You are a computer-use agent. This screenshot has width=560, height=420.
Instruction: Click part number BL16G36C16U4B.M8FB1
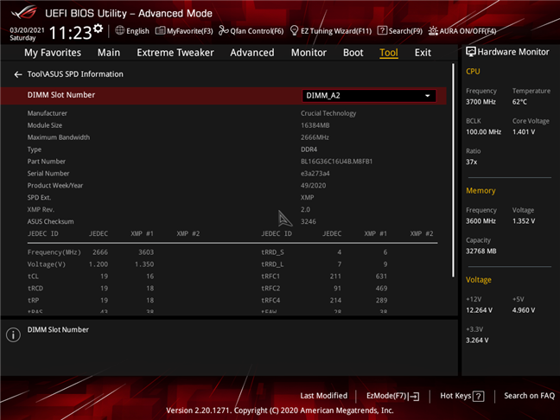tap(336, 162)
